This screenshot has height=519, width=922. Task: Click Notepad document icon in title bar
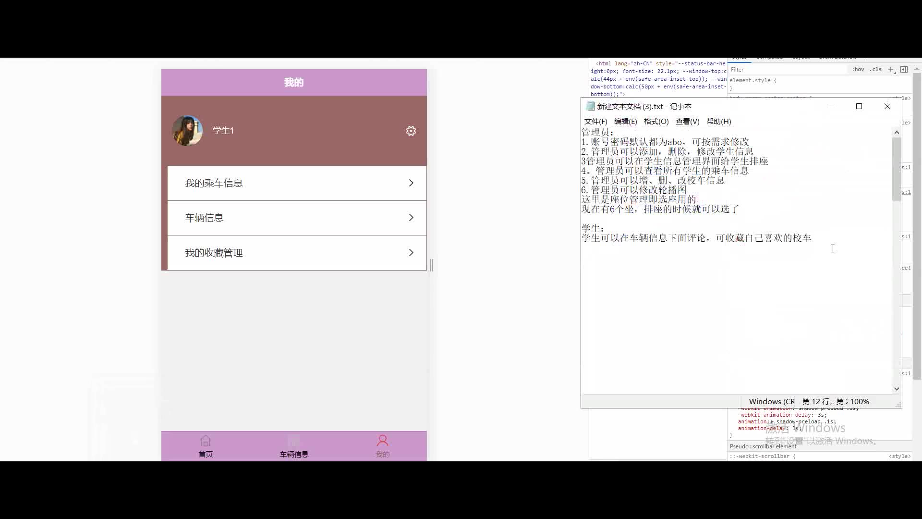(590, 106)
